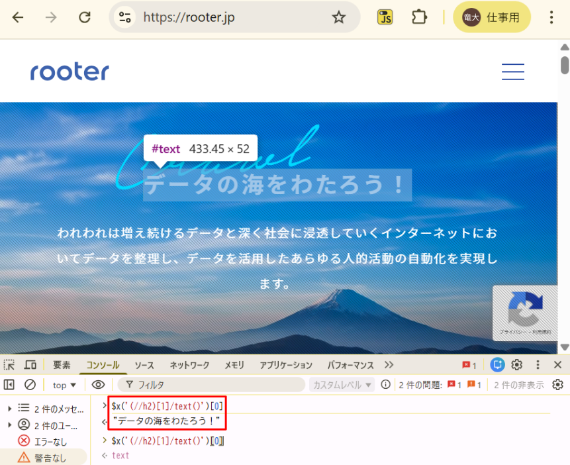Screen dimensions: 570x465
Task: Switch to the 要素 tab
Action: click(62, 365)
